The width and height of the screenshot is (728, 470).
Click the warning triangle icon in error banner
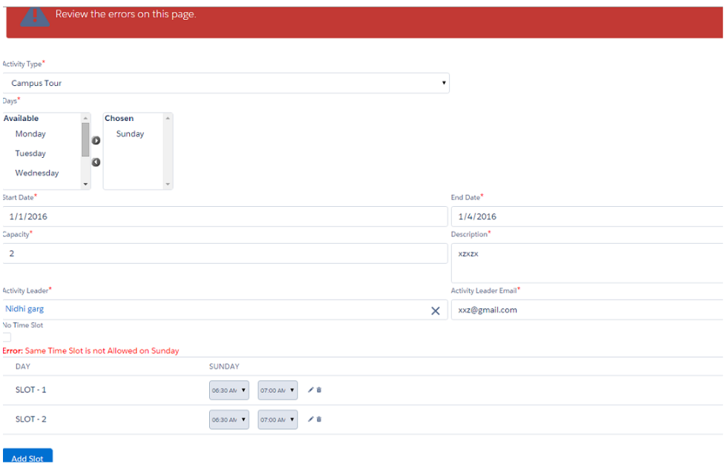pyautogui.click(x=35, y=16)
